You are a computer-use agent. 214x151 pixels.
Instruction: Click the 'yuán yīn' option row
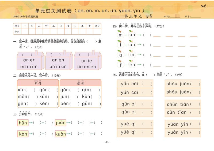point(183,133)
